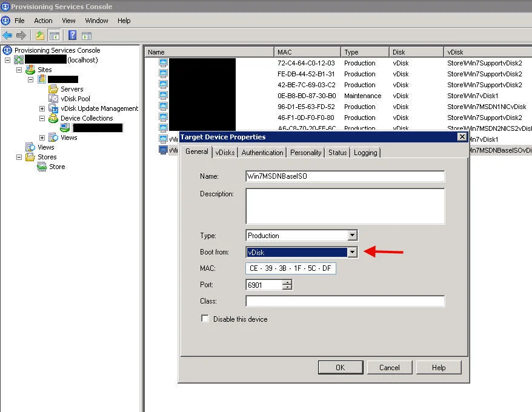The height and width of the screenshot is (412, 532).
Task: Open the View menu
Action: point(68,21)
